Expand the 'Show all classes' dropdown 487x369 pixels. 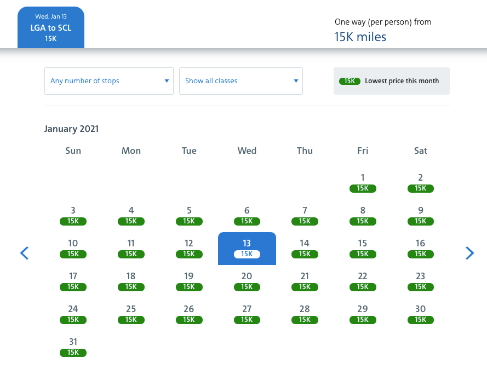[x=241, y=81]
